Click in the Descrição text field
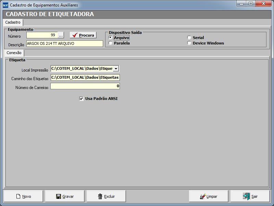 pos(64,44)
